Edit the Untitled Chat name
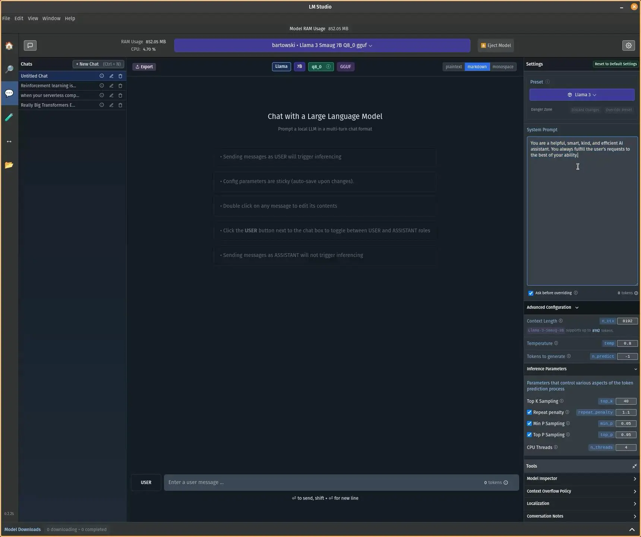The image size is (641, 537). (111, 76)
